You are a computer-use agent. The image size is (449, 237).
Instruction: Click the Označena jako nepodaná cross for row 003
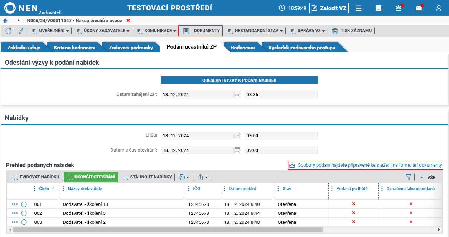point(411,222)
